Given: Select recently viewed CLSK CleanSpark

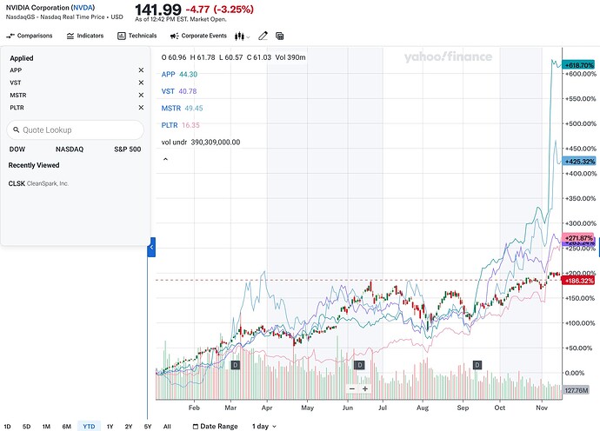Looking at the screenshot, I should pos(38,183).
